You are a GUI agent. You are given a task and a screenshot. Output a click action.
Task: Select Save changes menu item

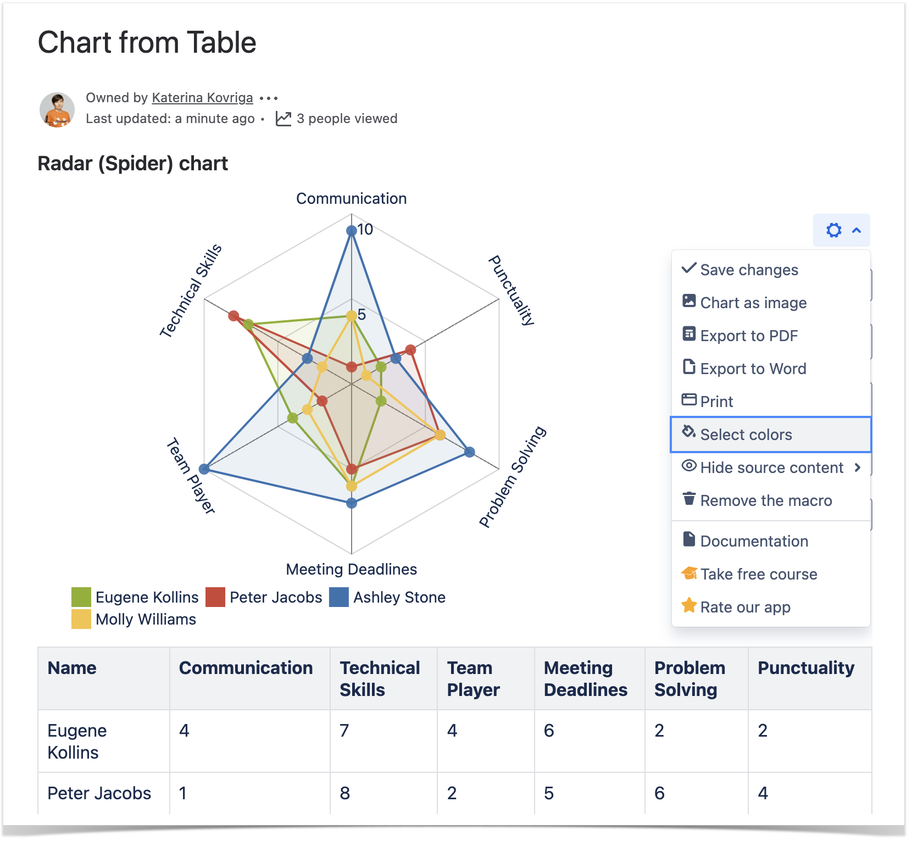coord(749,270)
